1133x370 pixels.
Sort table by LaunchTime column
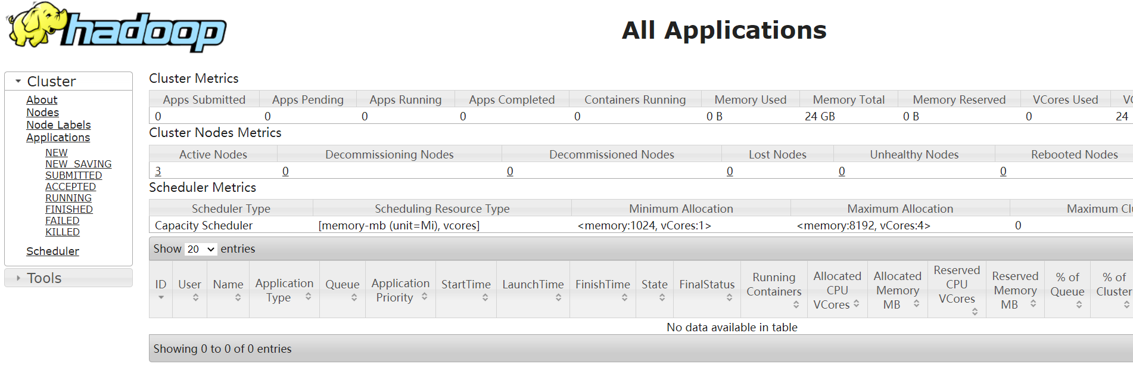533,289
